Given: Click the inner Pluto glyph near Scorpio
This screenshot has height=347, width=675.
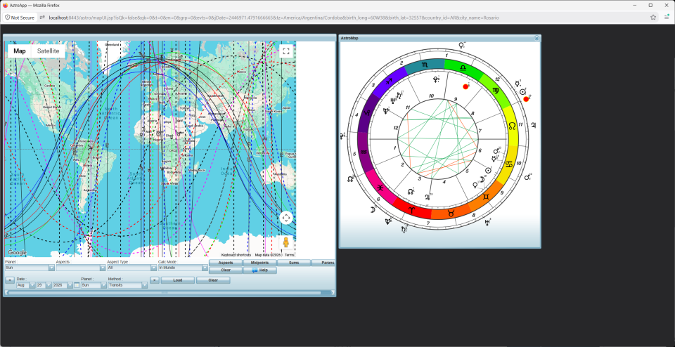Looking at the screenshot, I should pos(436,79).
